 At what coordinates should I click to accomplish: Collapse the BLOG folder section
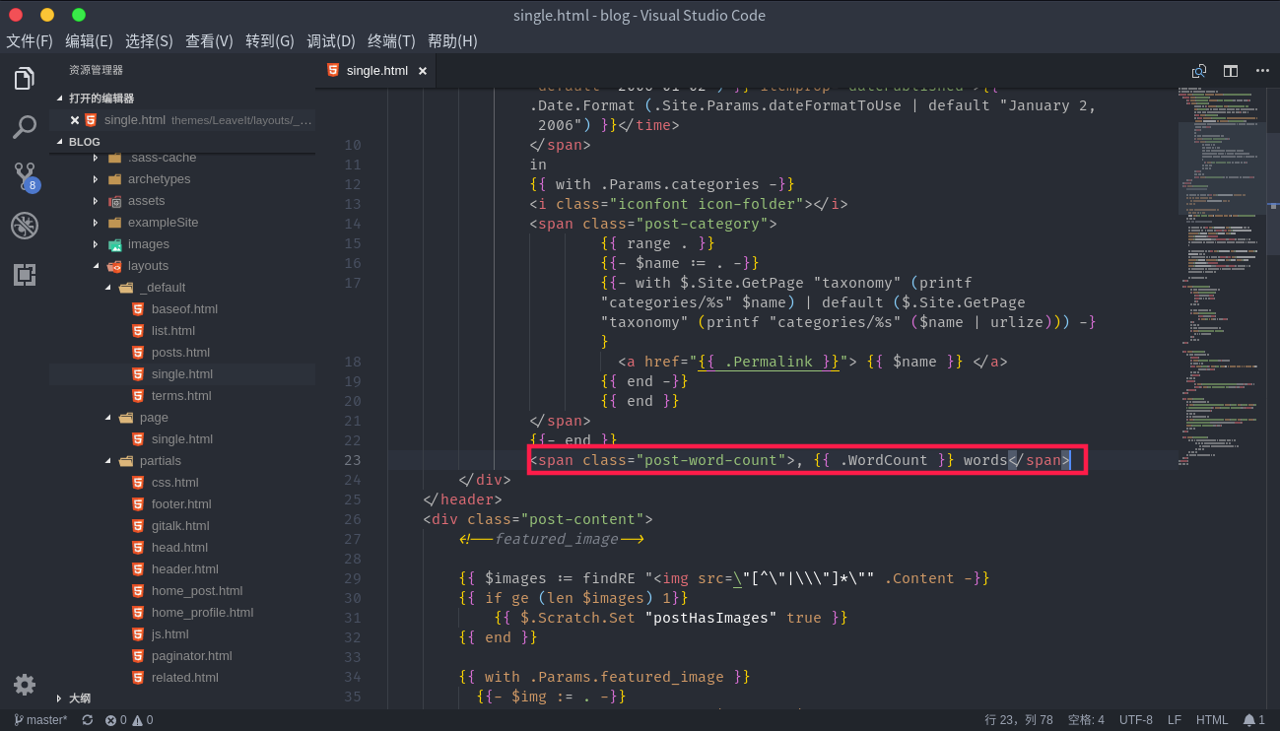click(x=182, y=142)
